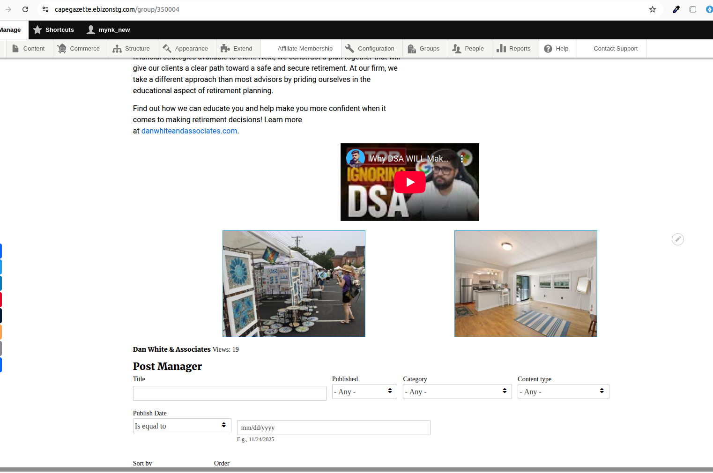Click the bookmark star icon in address bar

(x=652, y=9)
